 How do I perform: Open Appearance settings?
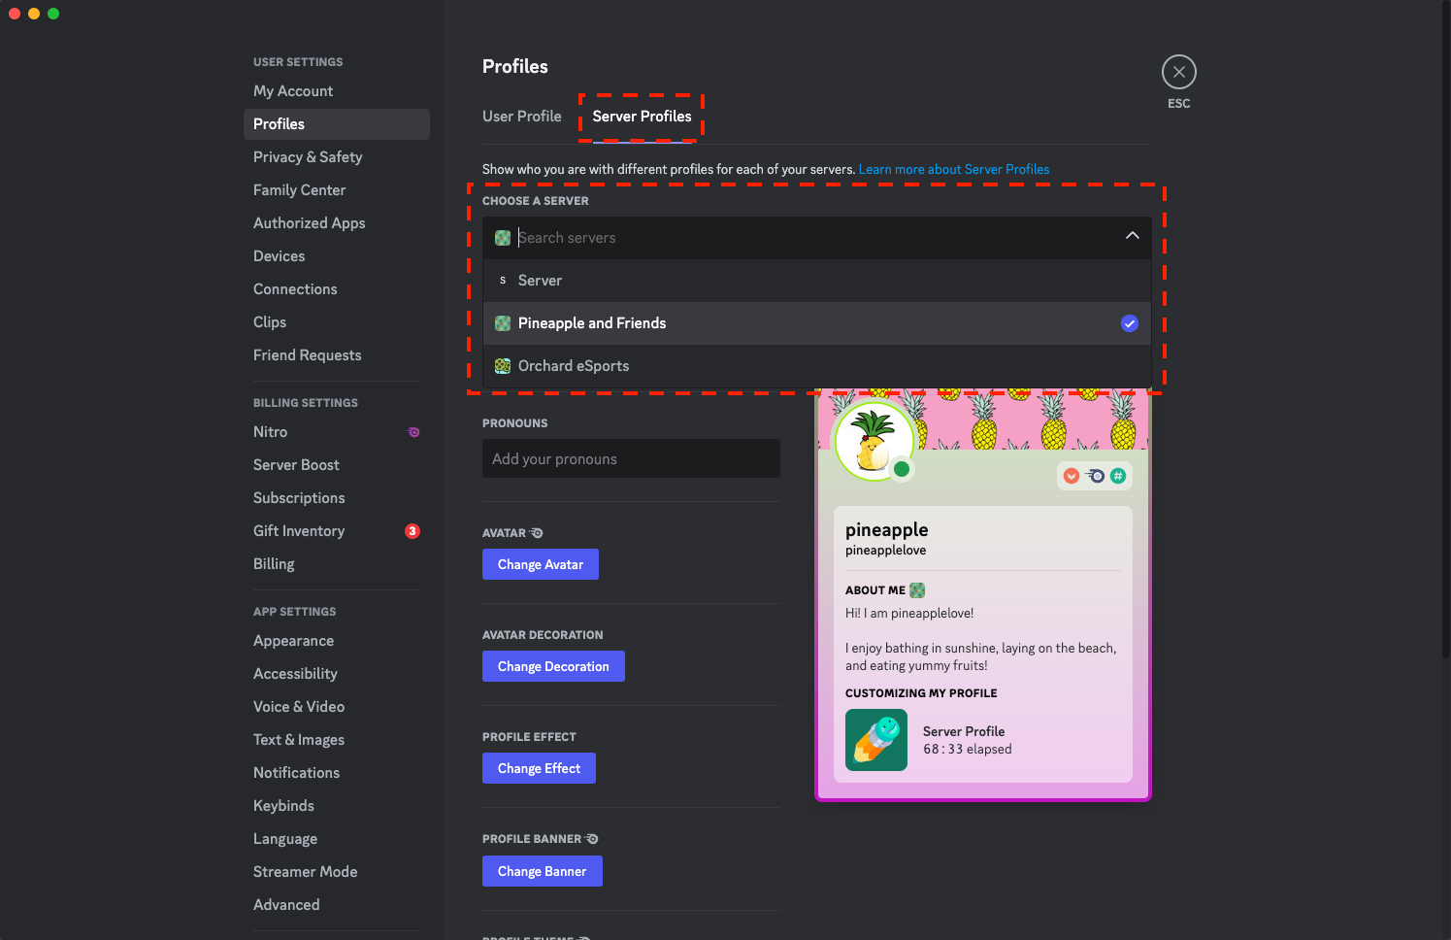tap(336, 641)
